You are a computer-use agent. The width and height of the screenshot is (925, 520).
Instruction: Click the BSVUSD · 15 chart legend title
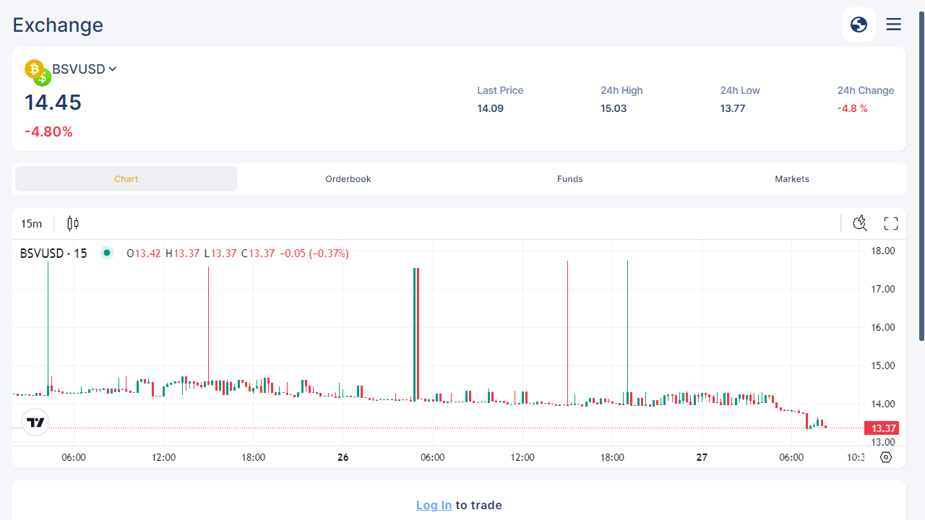click(x=53, y=253)
